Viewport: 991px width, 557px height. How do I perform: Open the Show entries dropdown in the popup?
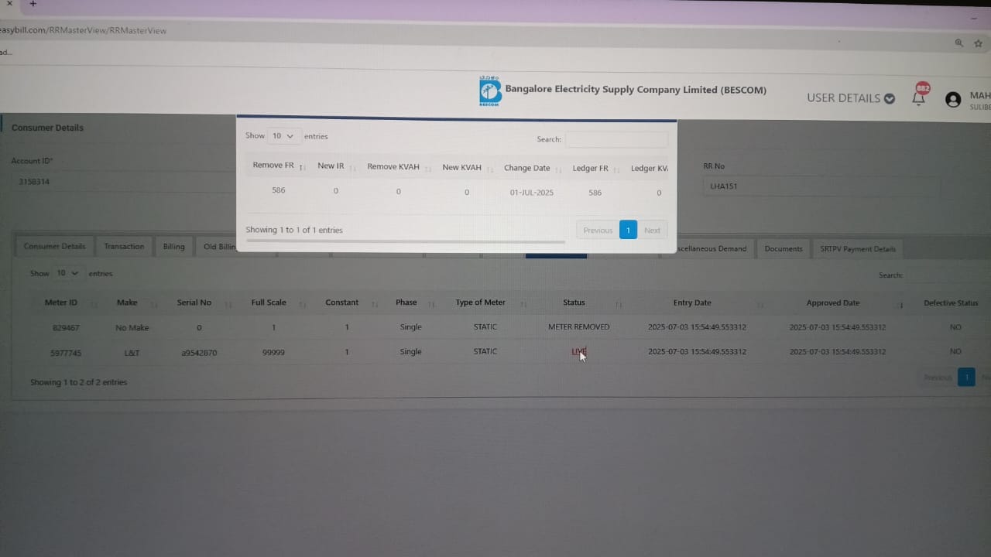[x=284, y=136]
